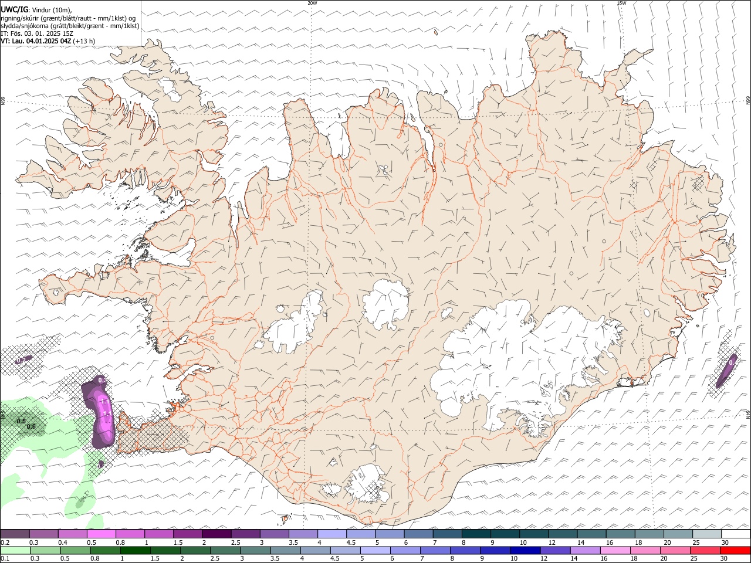Click the '0.6' value on the green rain area

pos(31,426)
